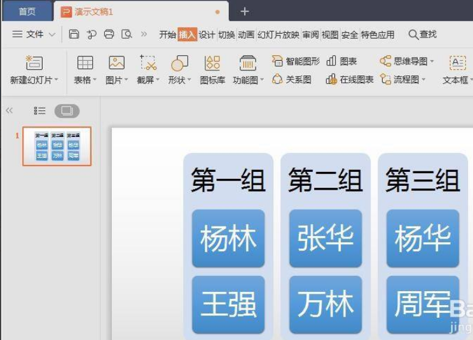The width and height of the screenshot is (473, 340).
Task: Click the 第三组 heading on slide
Action: click(x=423, y=180)
